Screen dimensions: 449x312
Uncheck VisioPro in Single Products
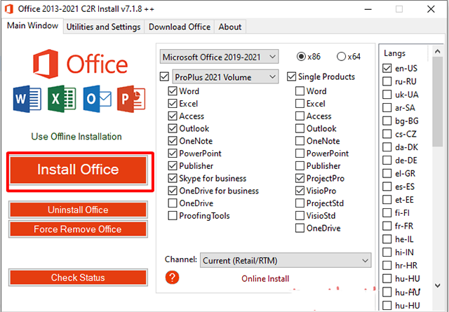tap(300, 191)
